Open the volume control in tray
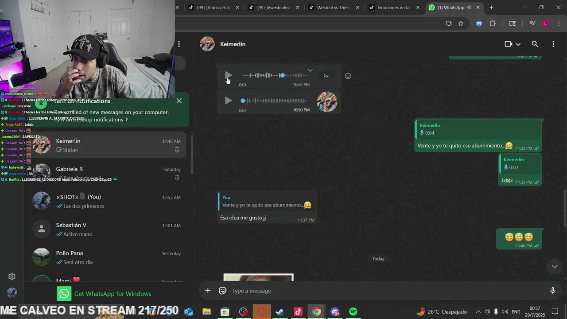The image size is (567, 319). 505,312
